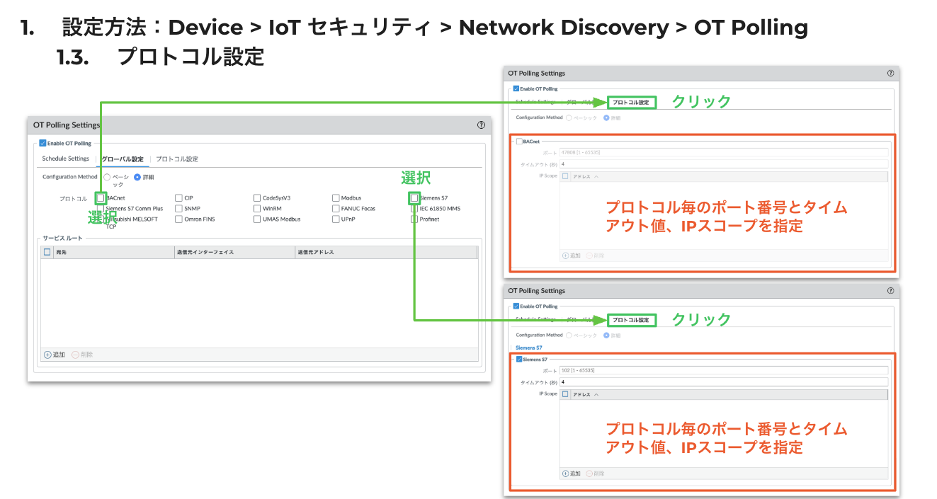Click 削除 under the サービス ルート table
This screenshot has height=499, width=937.
pos(82,355)
